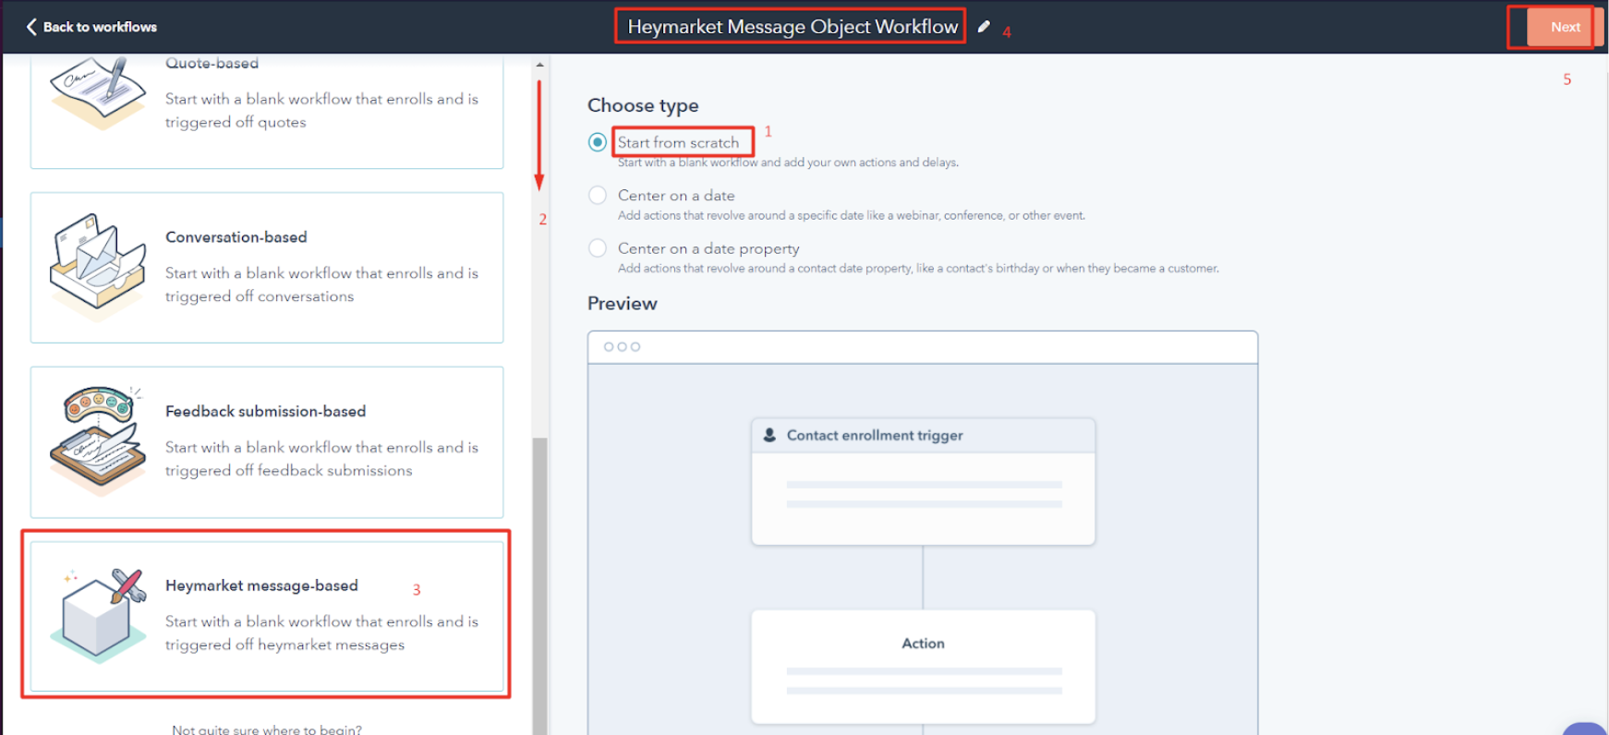Select the Start from scratch radio button
The height and width of the screenshot is (735, 1609).
tap(598, 142)
